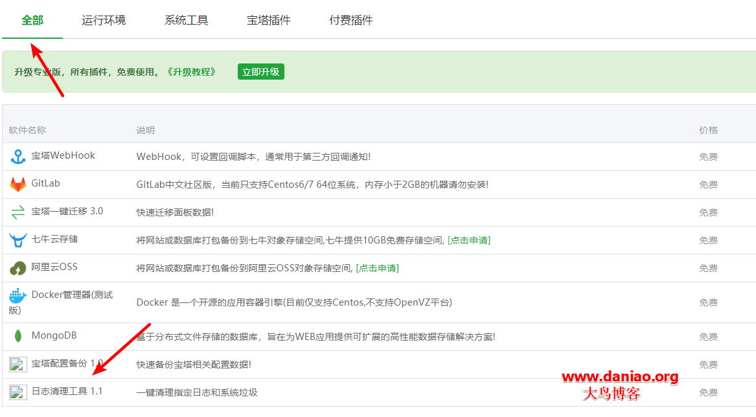Click the 说明 column header
Viewport: 756px width, 417px height.
coord(145,130)
